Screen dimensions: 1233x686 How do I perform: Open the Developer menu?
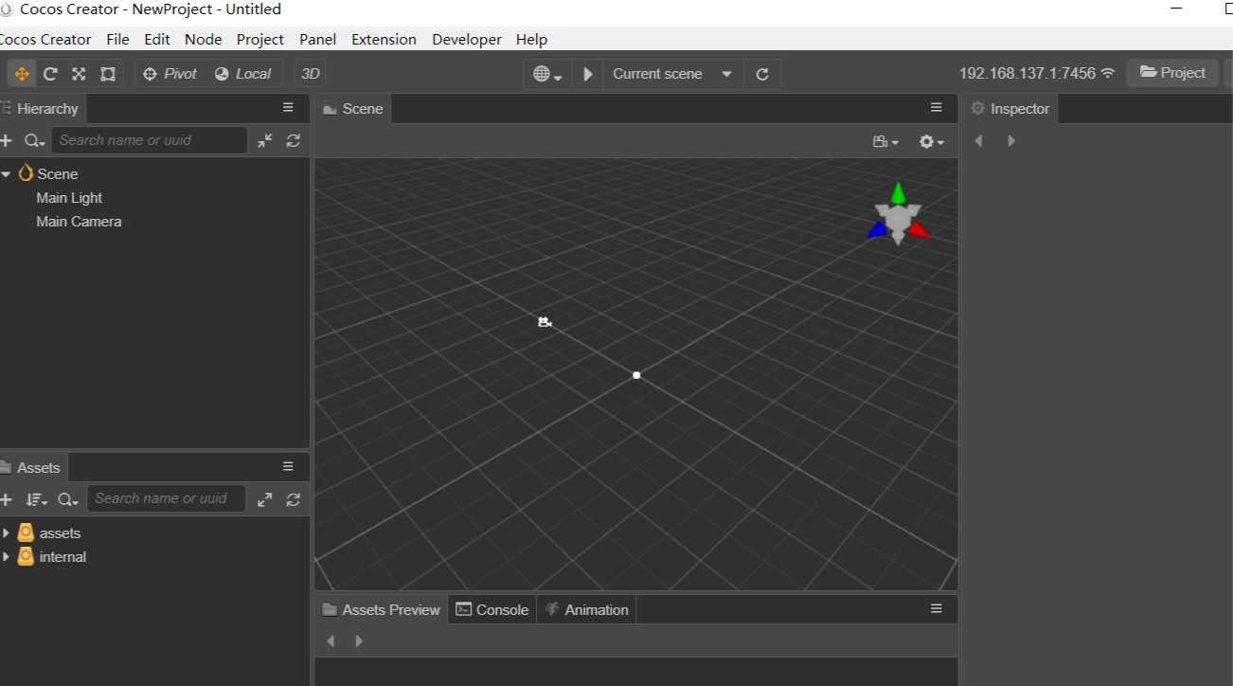(x=467, y=39)
